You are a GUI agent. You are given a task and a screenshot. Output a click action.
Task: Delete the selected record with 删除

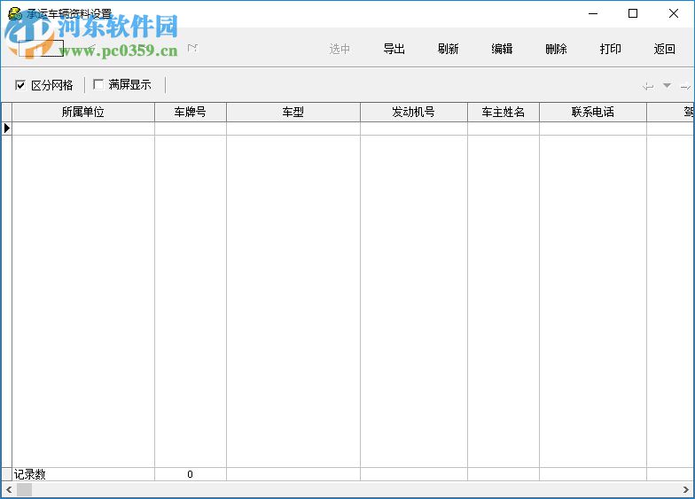click(557, 49)
